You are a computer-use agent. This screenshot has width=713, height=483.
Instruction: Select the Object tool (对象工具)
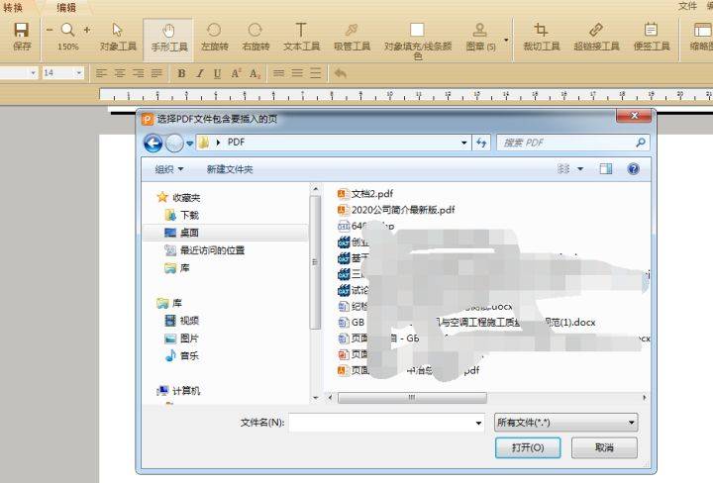[118, 37]
